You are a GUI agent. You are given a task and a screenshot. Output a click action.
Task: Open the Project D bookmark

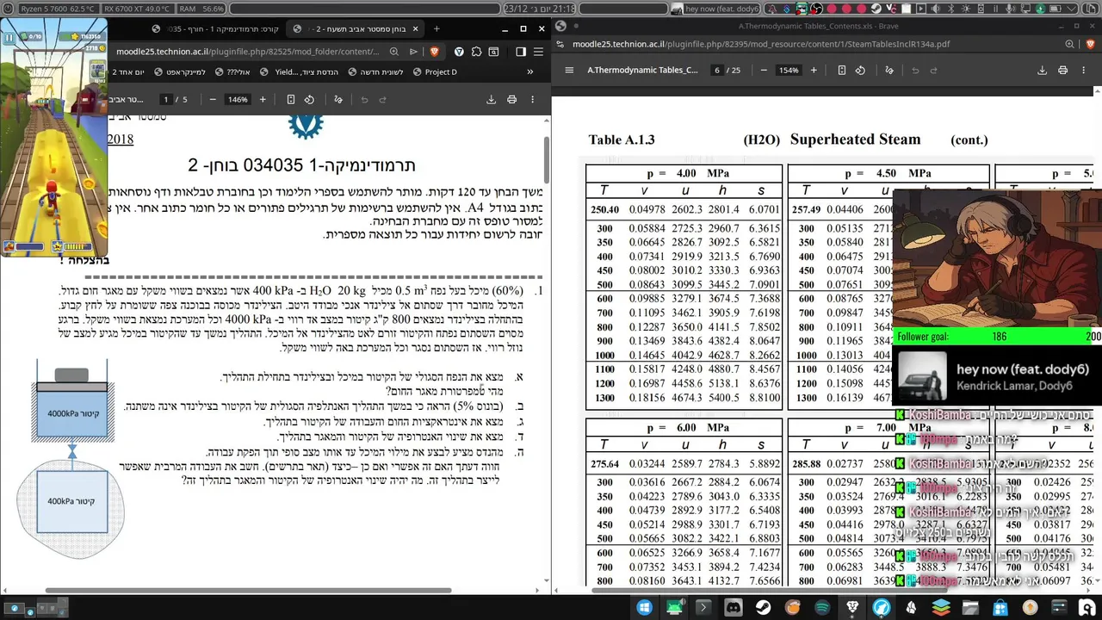coord(435,72)
